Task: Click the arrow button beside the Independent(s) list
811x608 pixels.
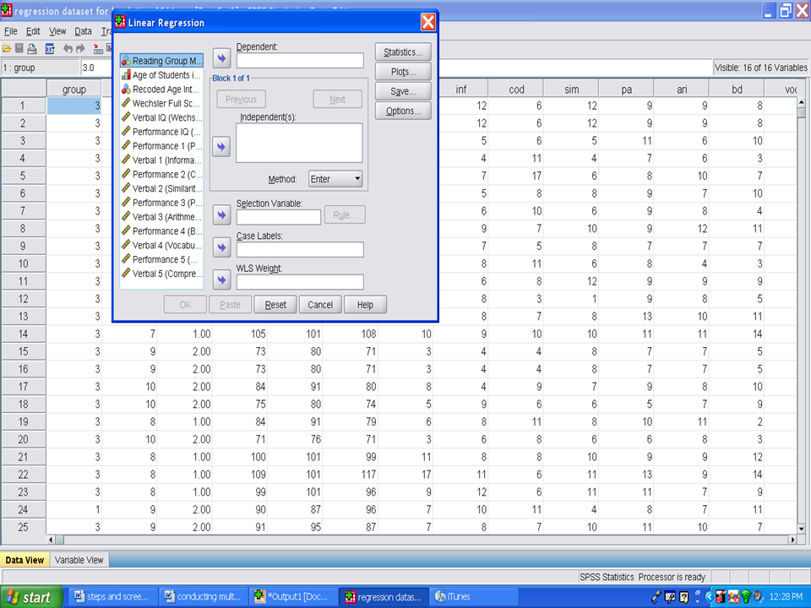Action: (x=221, y=147)
